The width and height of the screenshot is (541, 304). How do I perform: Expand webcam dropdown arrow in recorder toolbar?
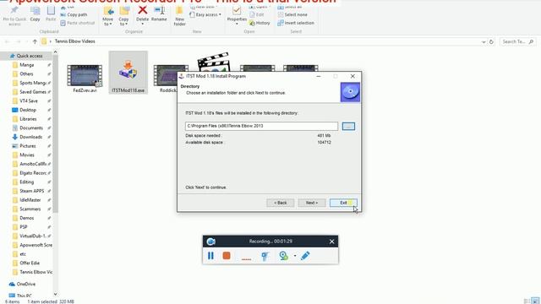pyautogui.click(x=295, y=256)
